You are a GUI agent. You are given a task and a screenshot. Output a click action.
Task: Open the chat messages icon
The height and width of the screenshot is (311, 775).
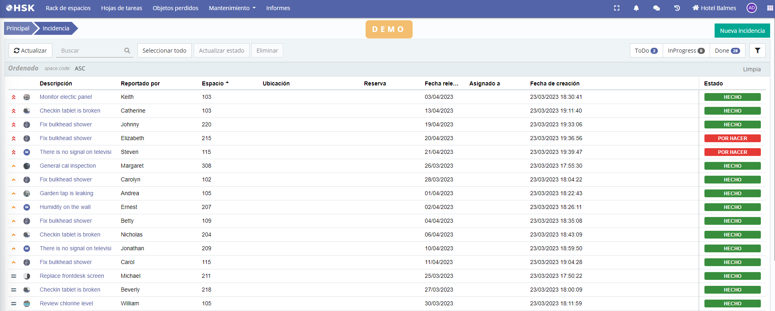pyautogui.click(x=656, y=8)
